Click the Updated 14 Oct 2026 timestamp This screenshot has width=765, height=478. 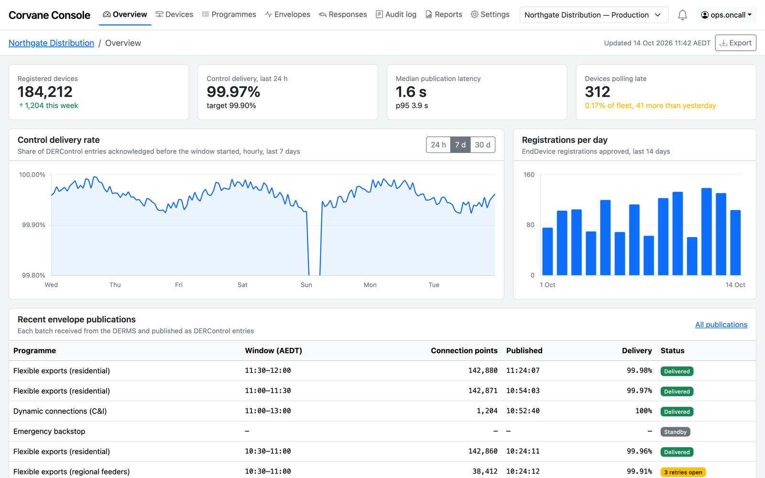[x=657, y=43]
